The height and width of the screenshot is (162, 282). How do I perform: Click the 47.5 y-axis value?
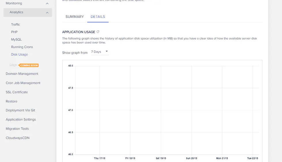pyautogui.click(x=71, y=88)
